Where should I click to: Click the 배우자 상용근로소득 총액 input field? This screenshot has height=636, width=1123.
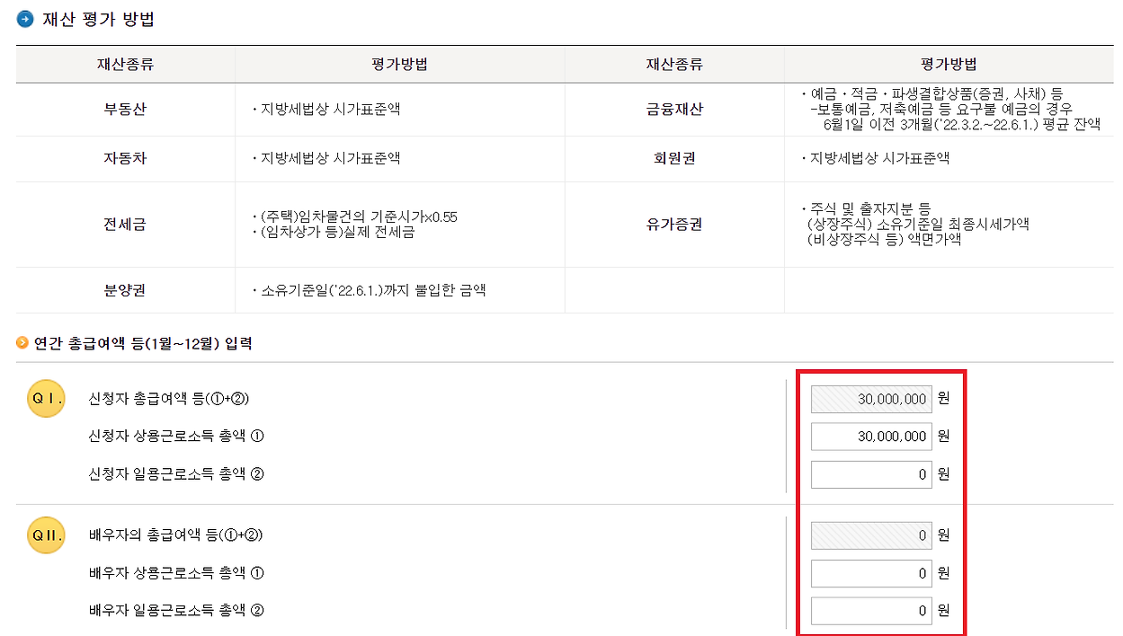coord(871,573)
